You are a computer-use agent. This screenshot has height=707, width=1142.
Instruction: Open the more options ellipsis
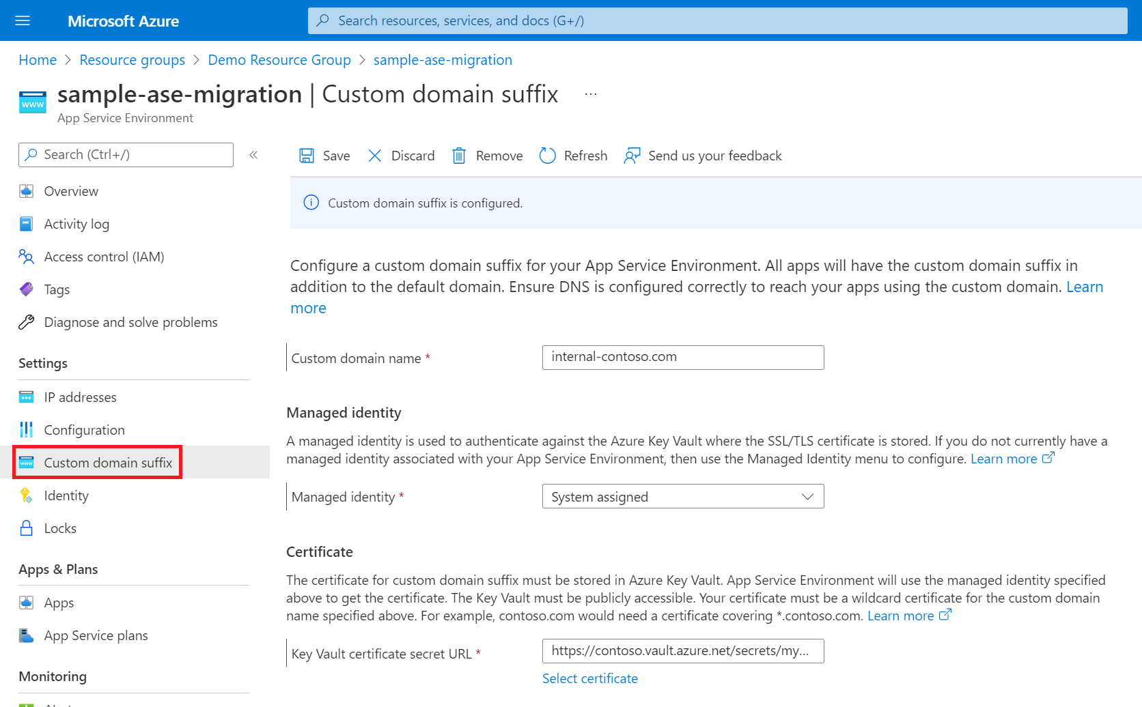(x=591, y=94)
